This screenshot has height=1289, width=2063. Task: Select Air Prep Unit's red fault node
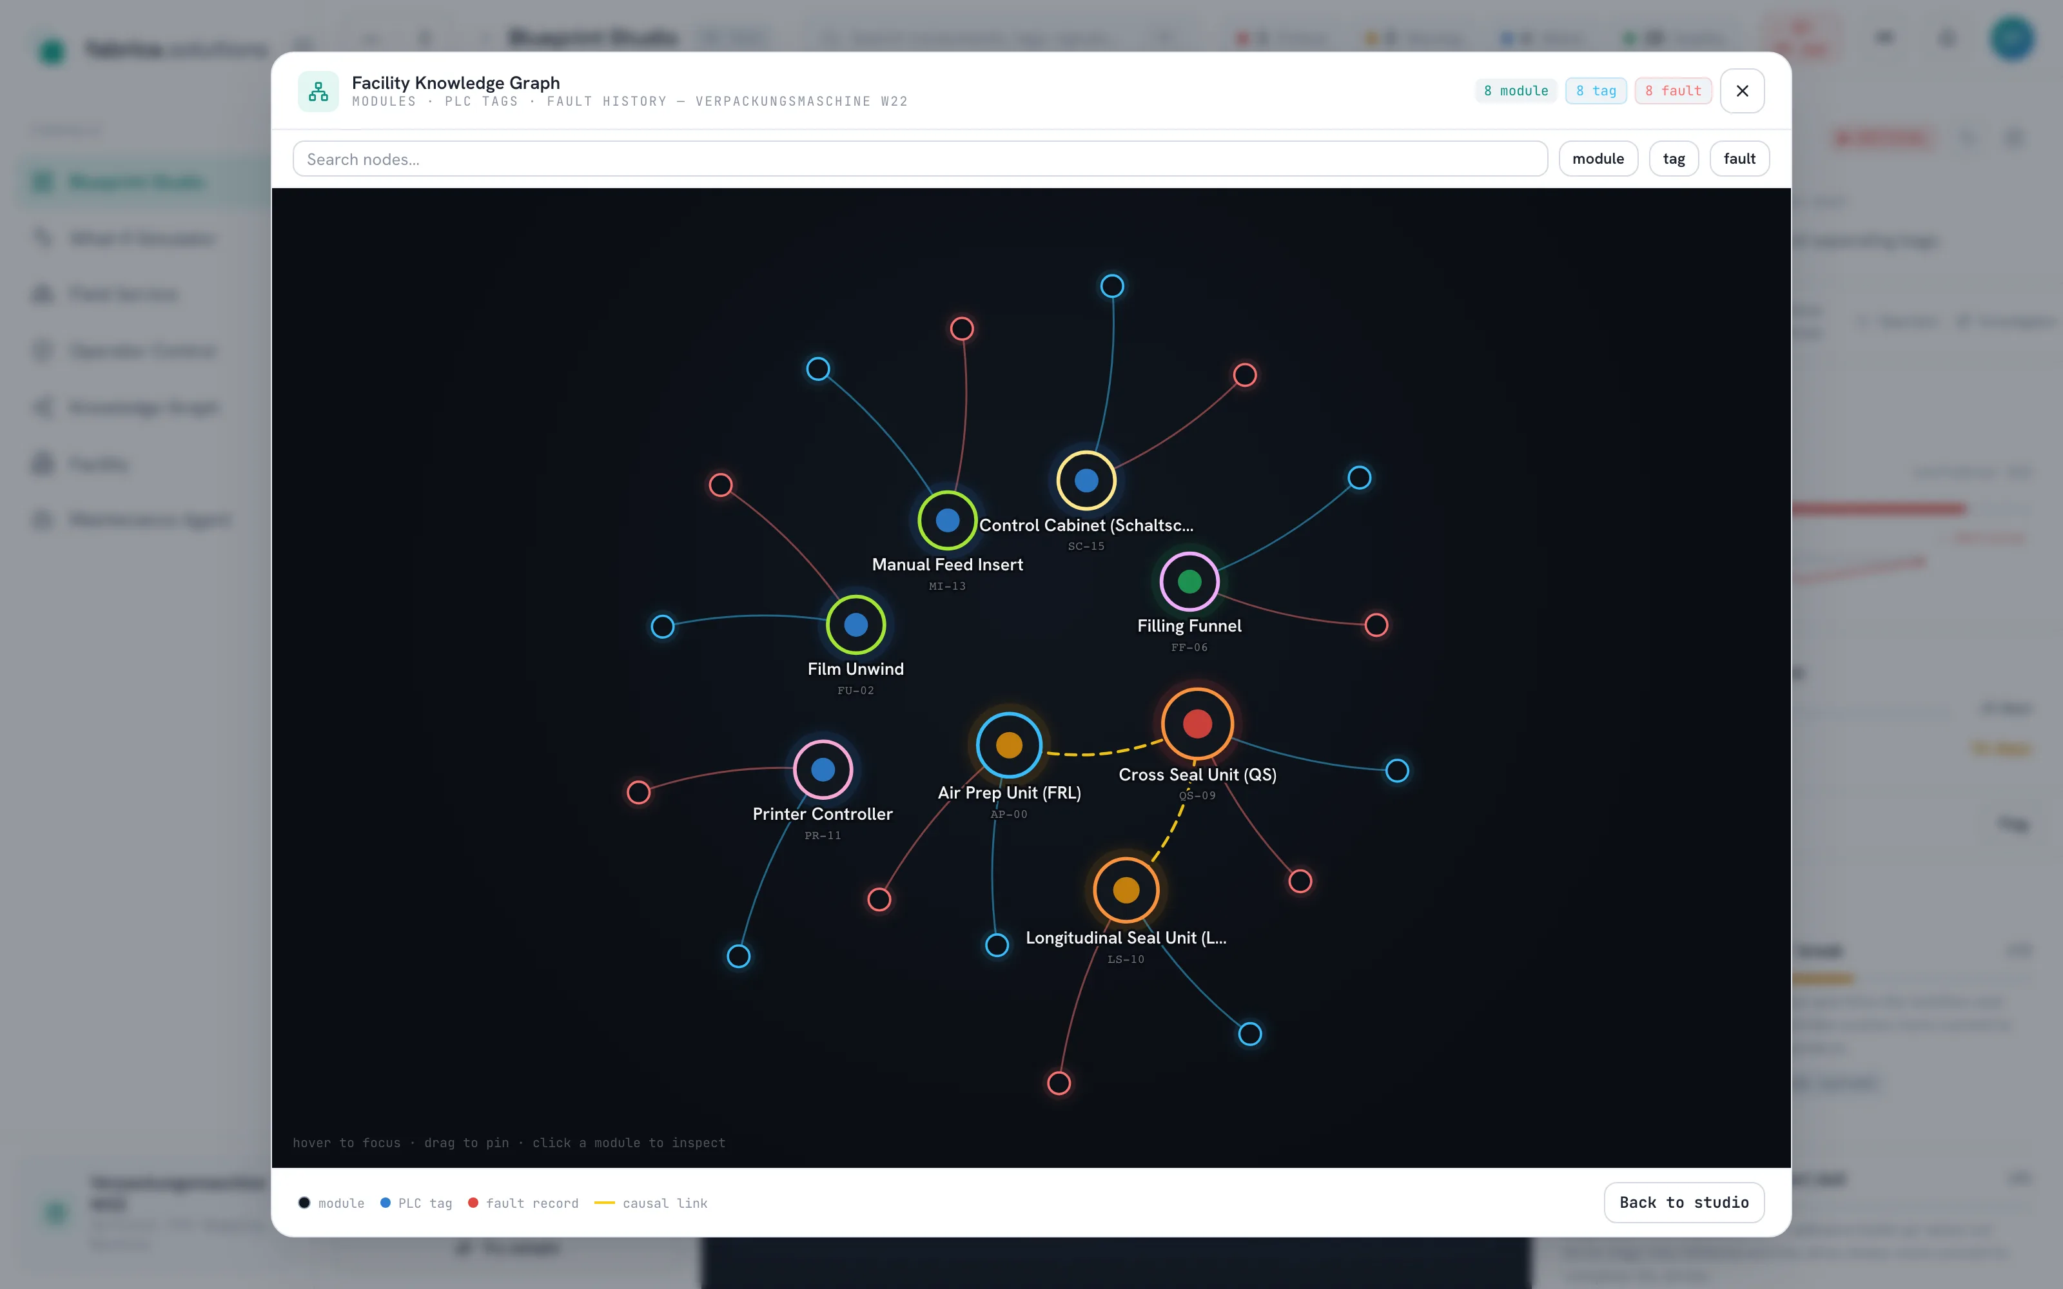coord(879,900)
